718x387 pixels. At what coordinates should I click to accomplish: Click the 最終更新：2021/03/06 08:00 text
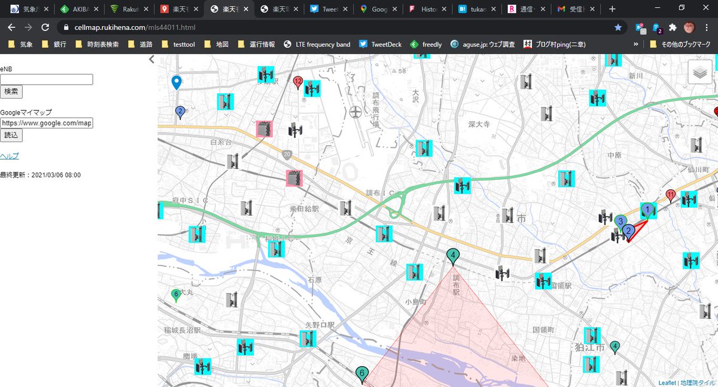(40, 175)
